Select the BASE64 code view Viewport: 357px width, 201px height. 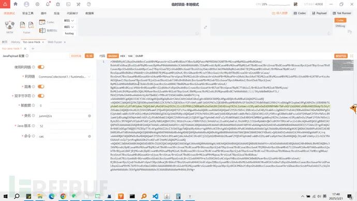coord(113,56)
